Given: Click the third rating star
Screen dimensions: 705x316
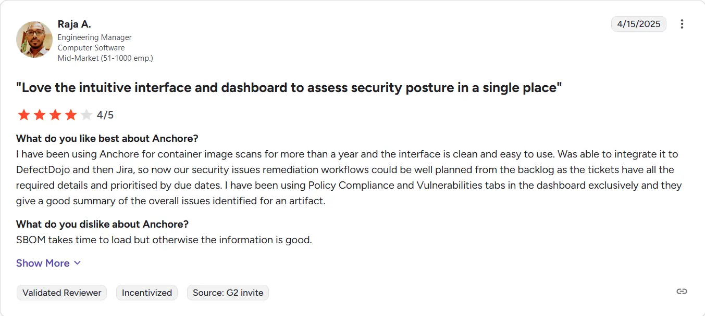Looking at the screenshot, I should point(55,115).
